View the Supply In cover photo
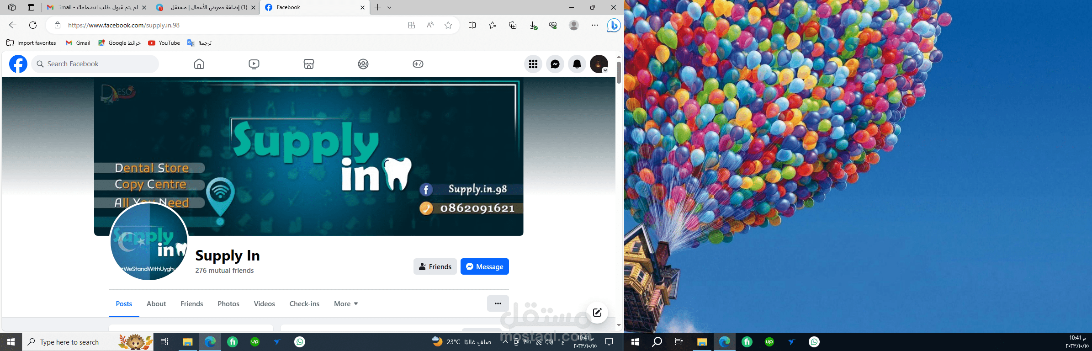 coord(309,156)
